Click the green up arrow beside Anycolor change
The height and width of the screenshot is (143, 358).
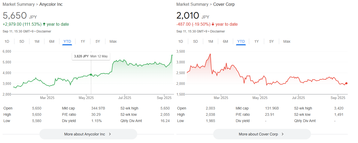pos(44,24)
